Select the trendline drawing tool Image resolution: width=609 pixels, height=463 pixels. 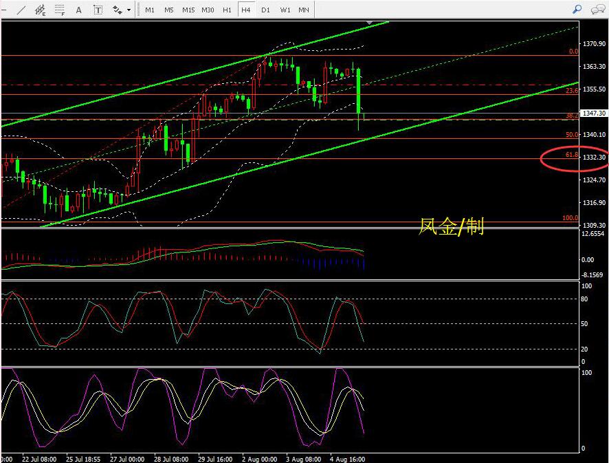pyautogui.click(x=21, y=10)
